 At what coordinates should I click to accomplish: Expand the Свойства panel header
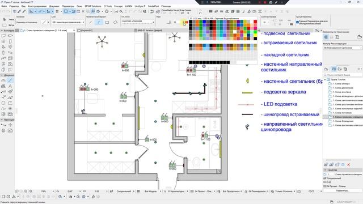[x=343, y=170]
